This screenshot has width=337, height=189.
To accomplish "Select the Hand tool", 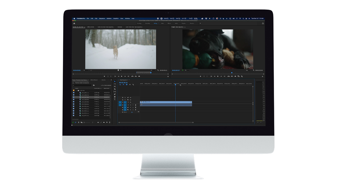I will point(115,97).
